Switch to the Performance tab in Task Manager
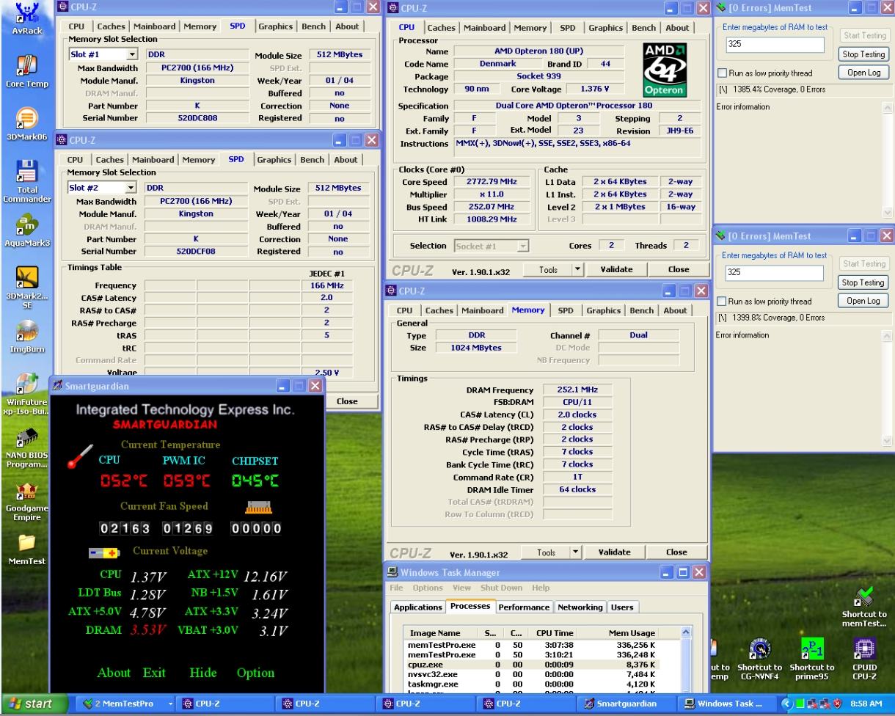The width and height of the screenshot is (895, 716). pyautogui.click(x=524, y=607)
